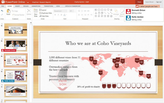
Task: Switch to the DESIGN tab
Action: coord(26,6)
